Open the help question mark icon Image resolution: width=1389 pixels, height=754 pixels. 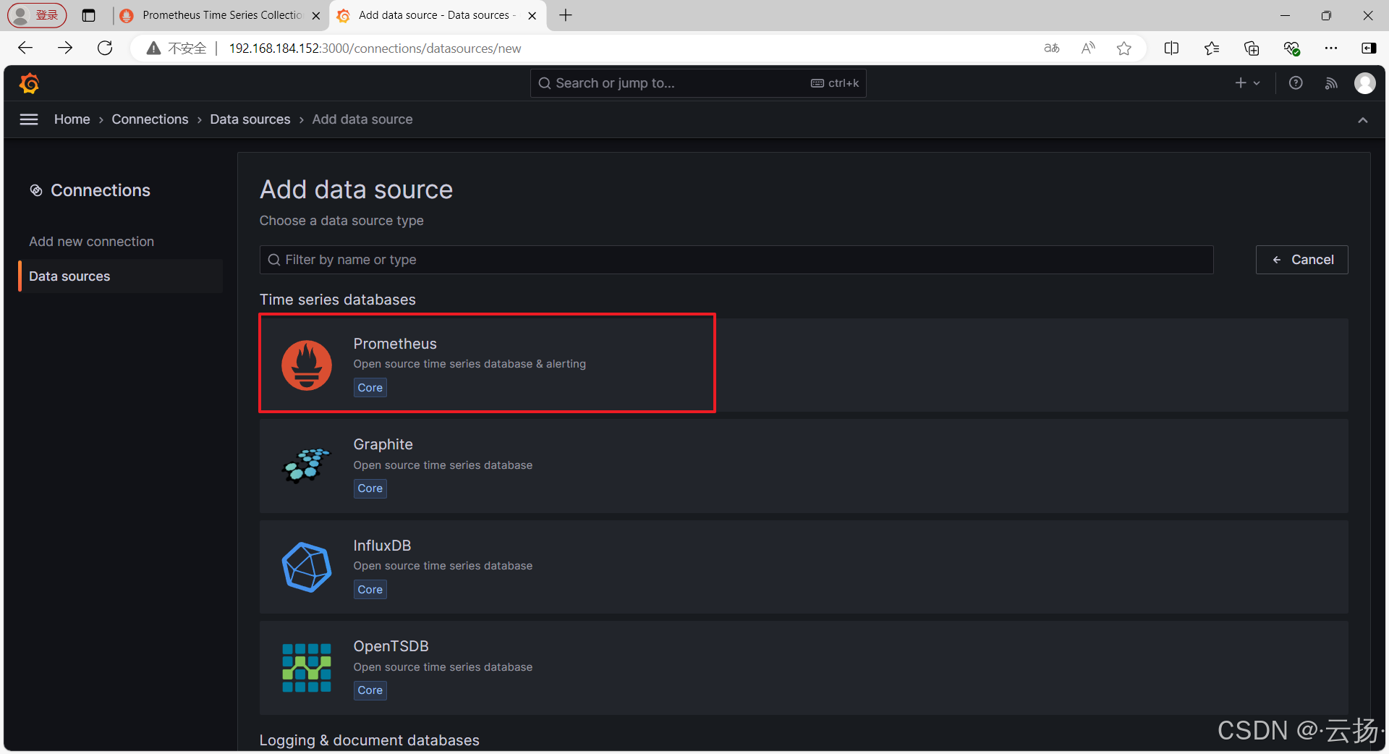(x=1296, y=83)
